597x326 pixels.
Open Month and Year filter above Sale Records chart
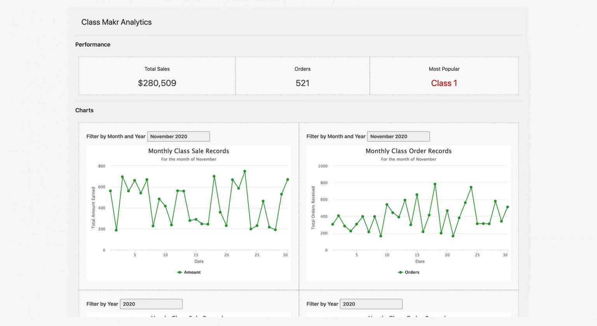178,136
